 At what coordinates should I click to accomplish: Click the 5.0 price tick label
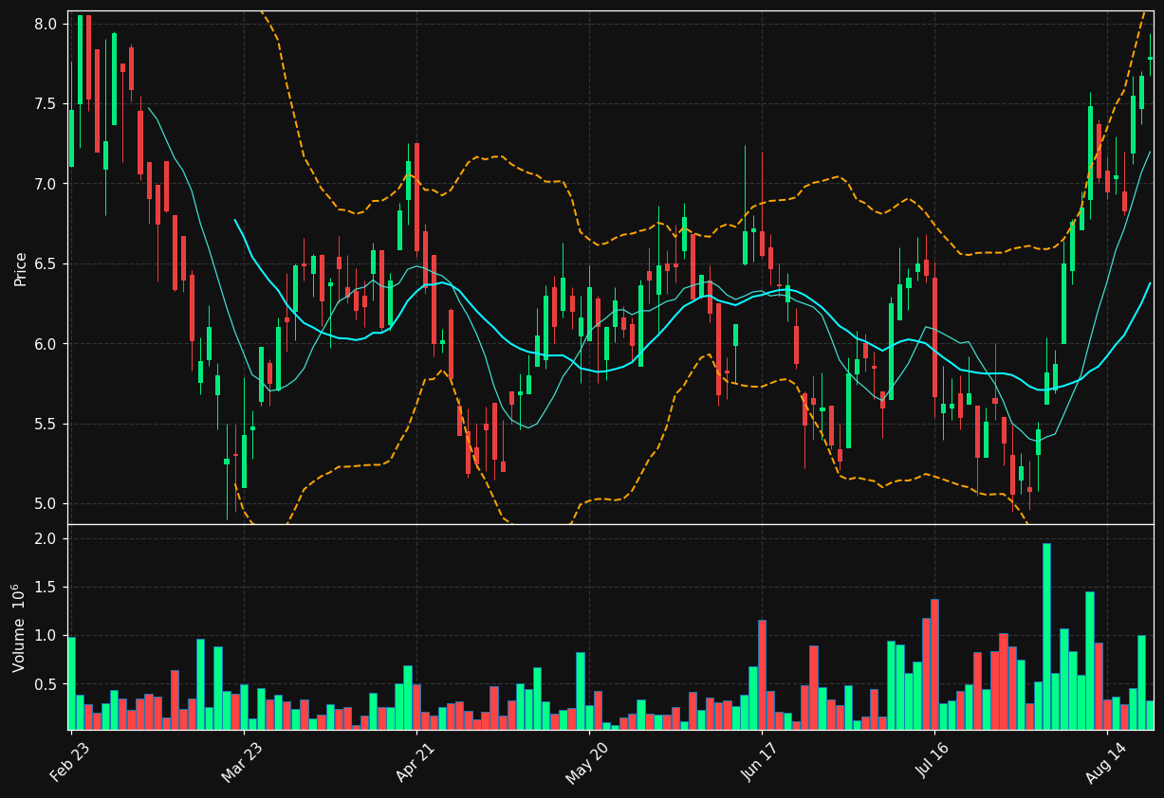click(47, 503)
